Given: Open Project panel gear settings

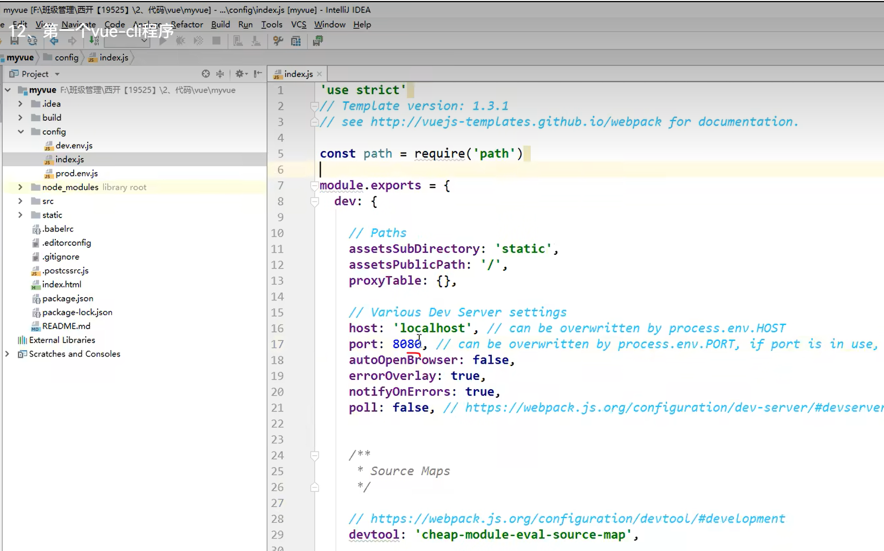Looking at the screenshot, I should coord(240,74).
